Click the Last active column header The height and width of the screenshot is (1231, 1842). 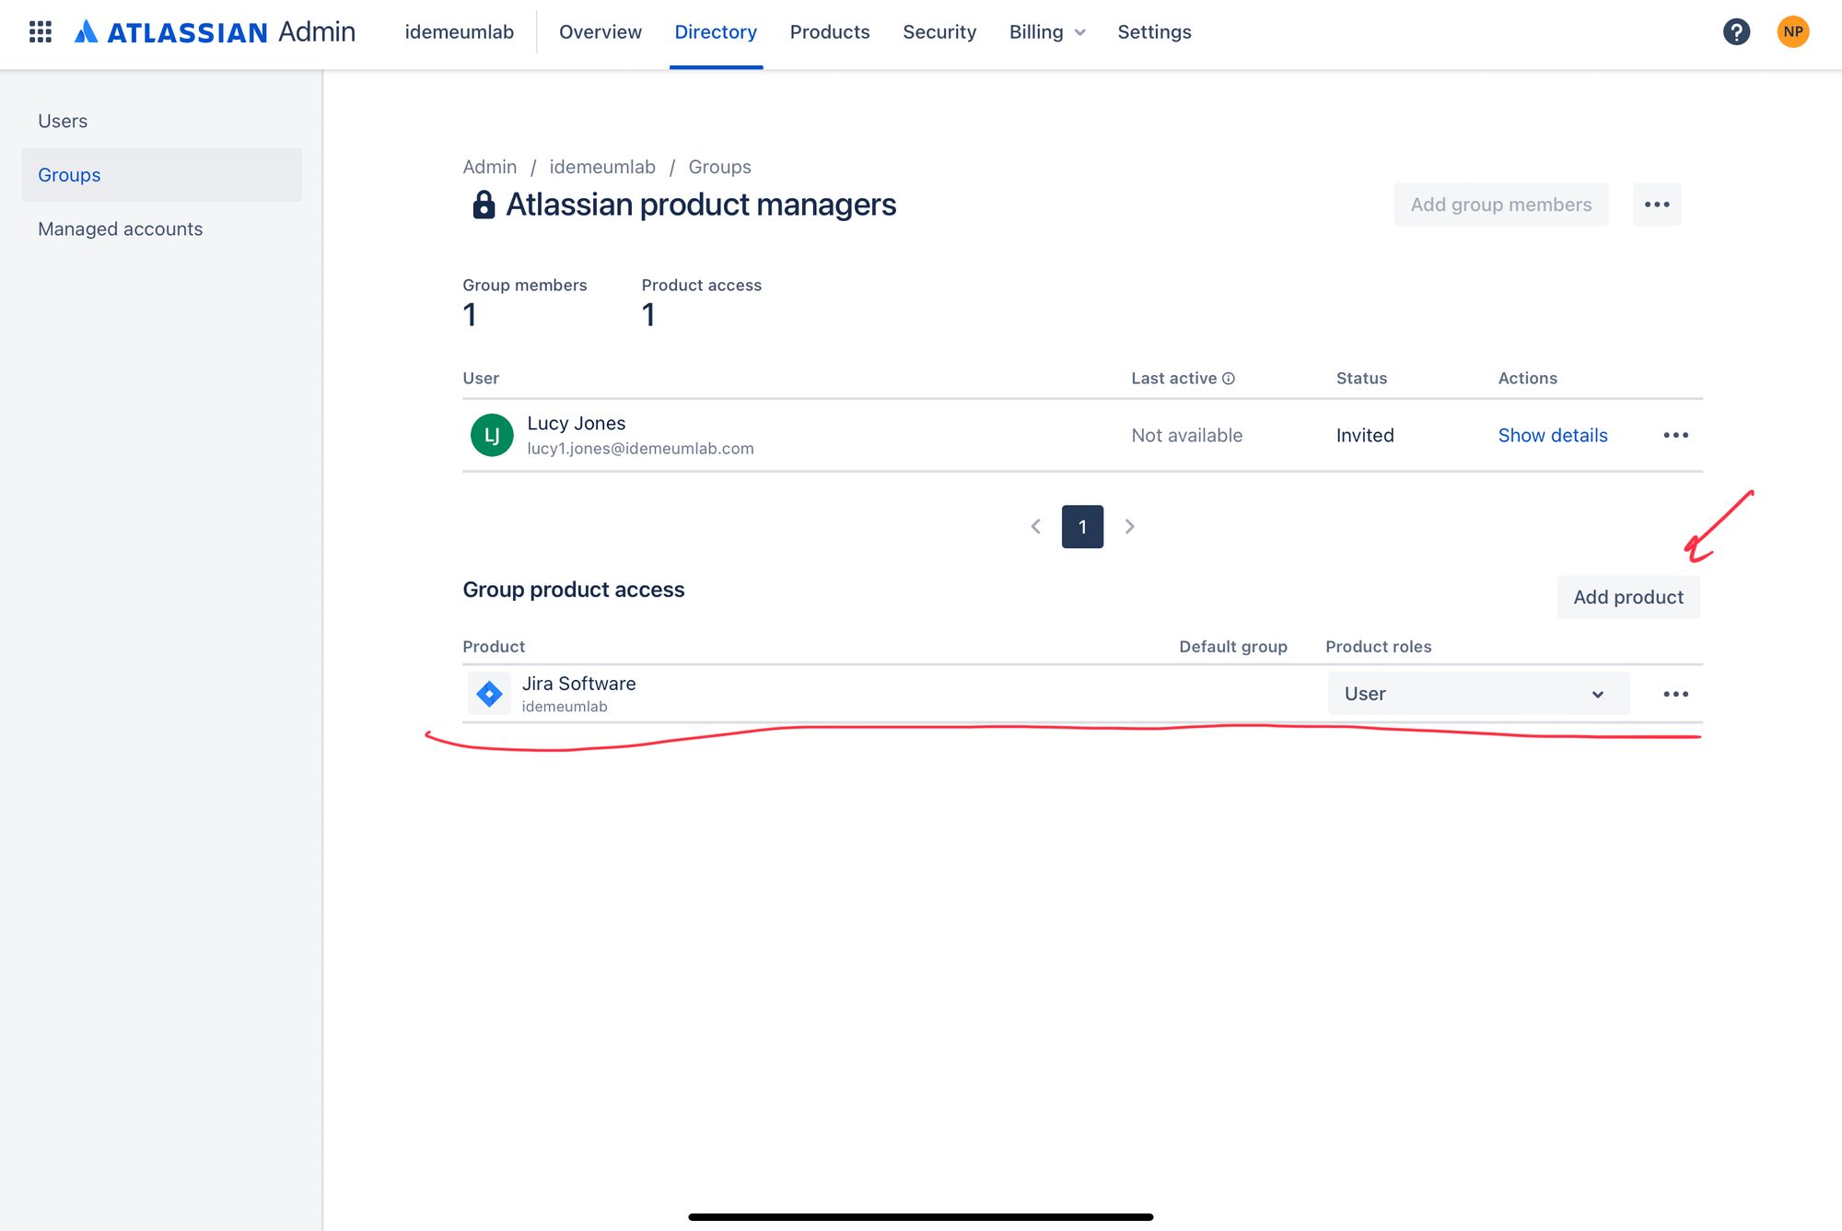click(1174, 379)
